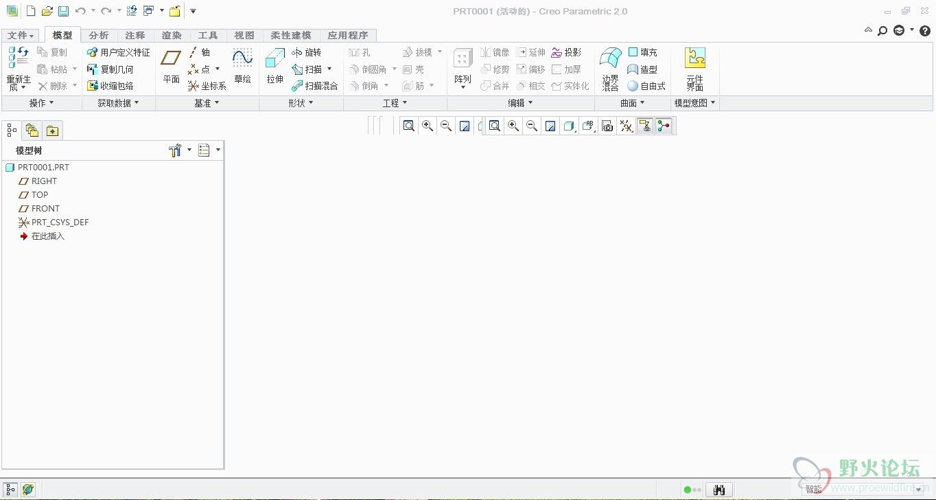Expand the 操作 operations group

point(41,103)
